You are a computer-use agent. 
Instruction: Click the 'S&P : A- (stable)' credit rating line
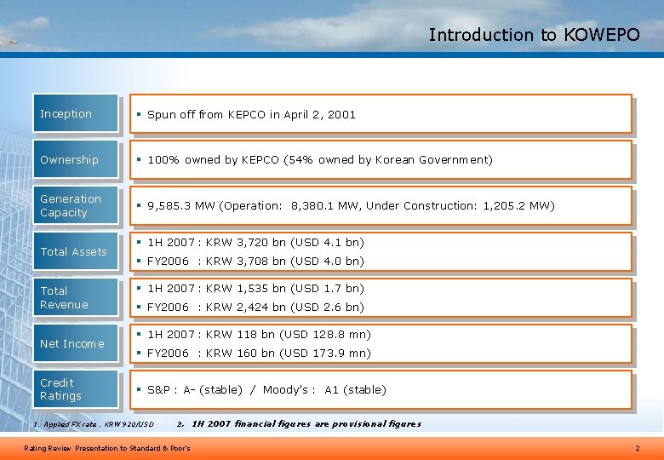point(266,389)
